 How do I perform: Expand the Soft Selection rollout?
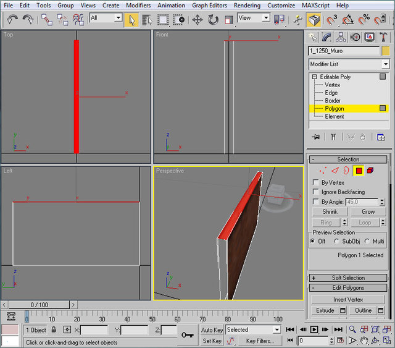pyautogui.click(x=348, y=278)
